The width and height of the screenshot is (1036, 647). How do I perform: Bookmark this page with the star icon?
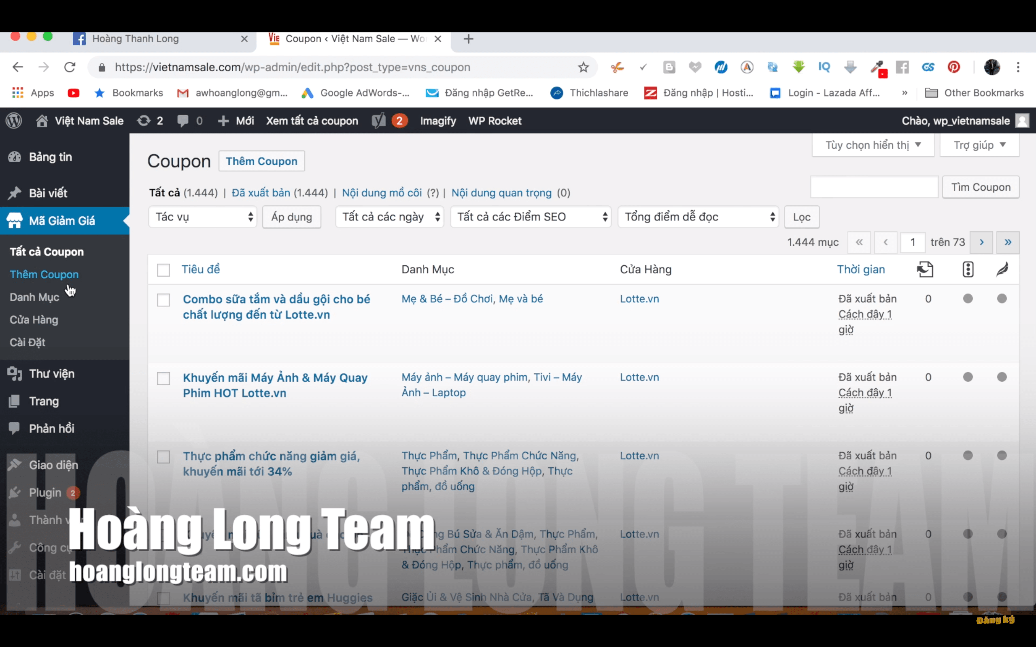click(x=583, y=67)
